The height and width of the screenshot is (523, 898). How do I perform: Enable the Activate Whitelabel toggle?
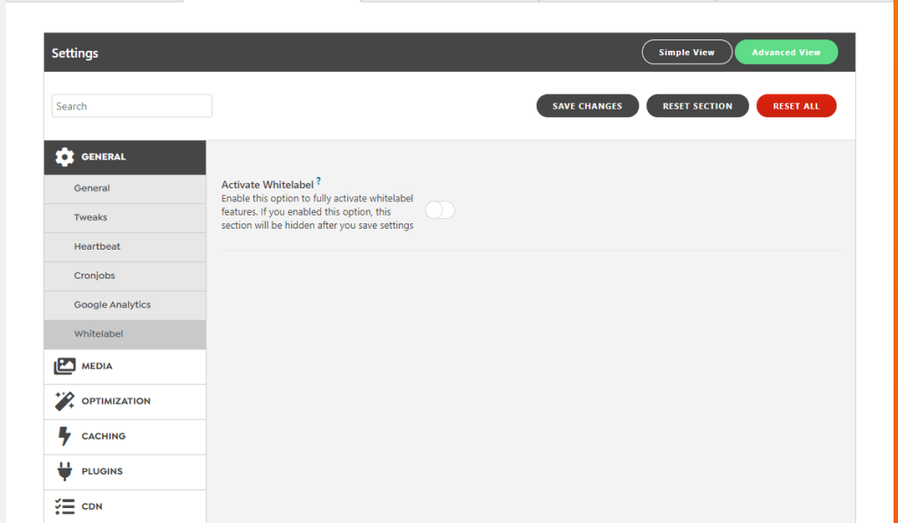tap(440, 210)
